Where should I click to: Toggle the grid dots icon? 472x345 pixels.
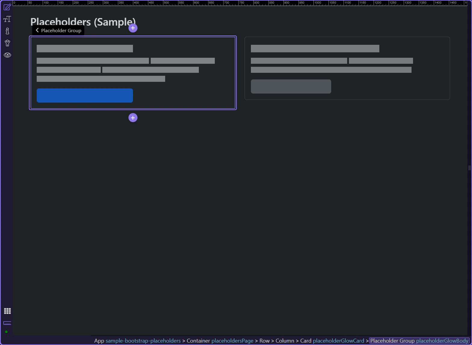click(x=7, y=311)
